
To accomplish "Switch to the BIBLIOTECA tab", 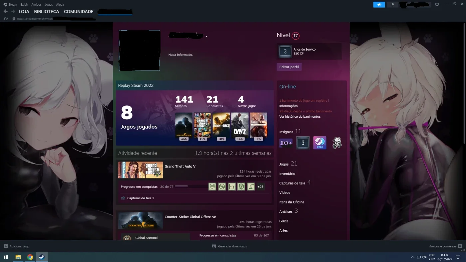I will [47, 12].
